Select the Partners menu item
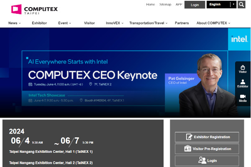 [x=182, y=23]
